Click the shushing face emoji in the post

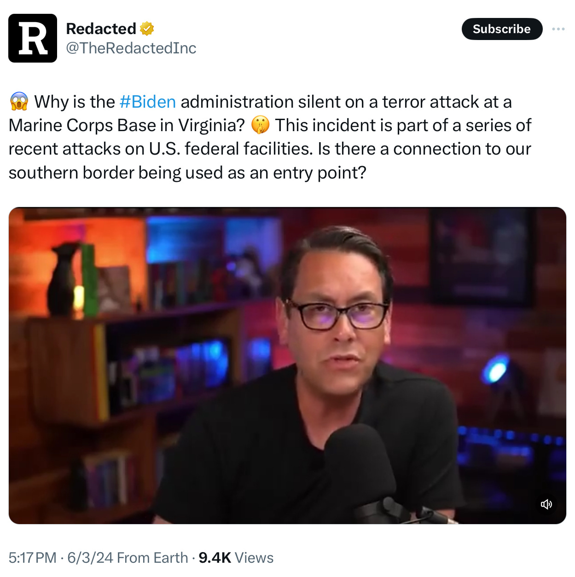pos(260,125)
